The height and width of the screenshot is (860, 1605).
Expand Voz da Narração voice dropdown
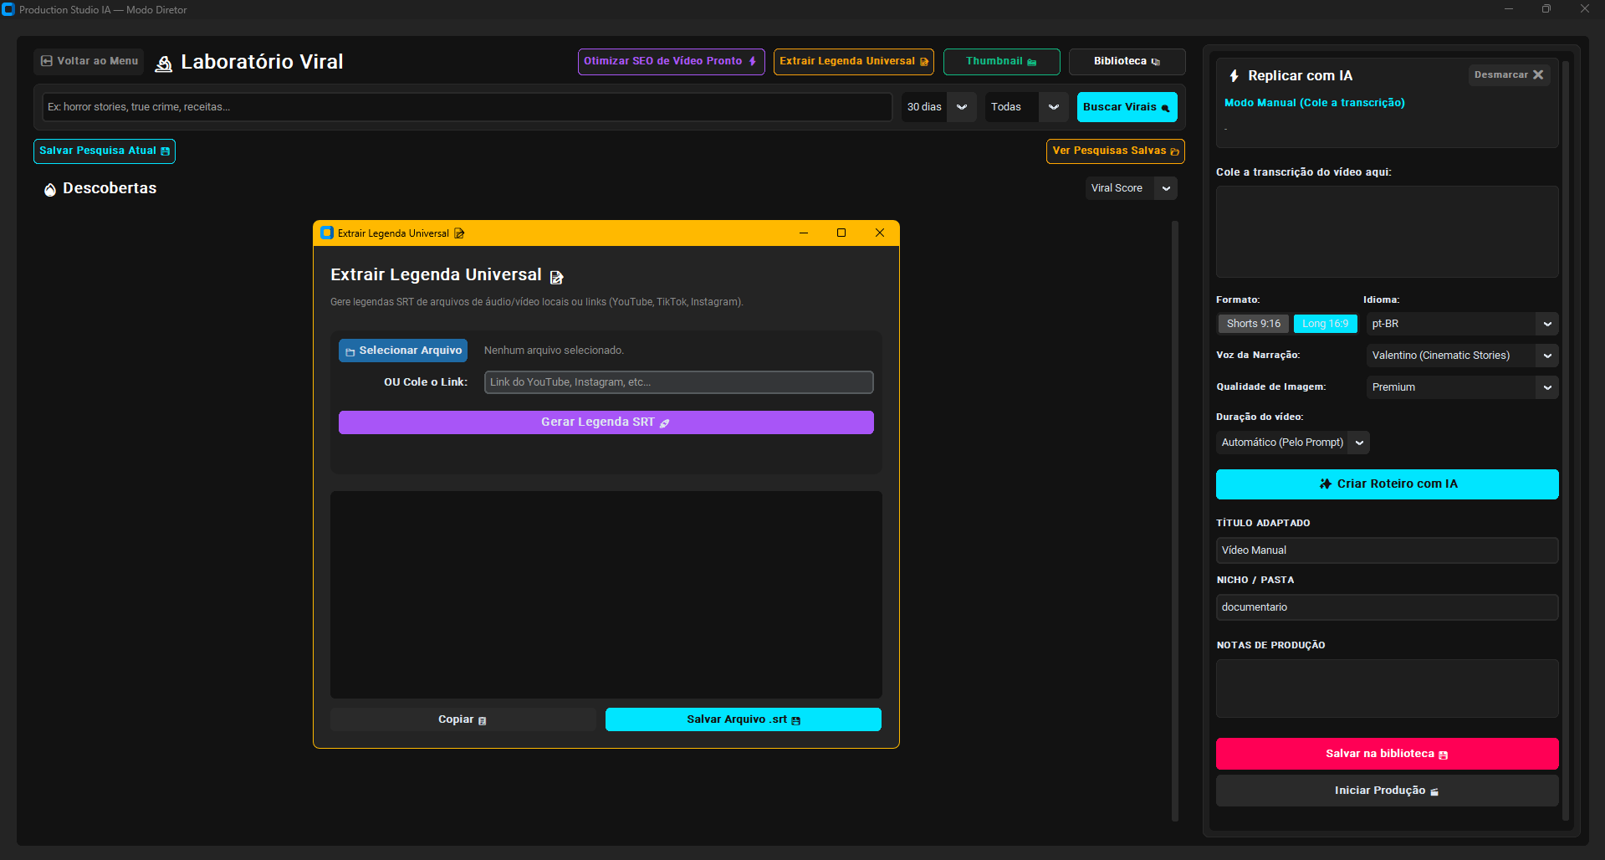pos(1547,356)
